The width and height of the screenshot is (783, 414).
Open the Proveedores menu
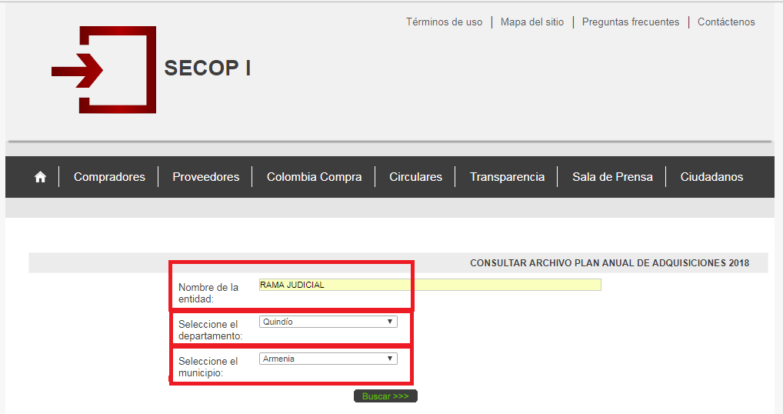coord(205,177)
